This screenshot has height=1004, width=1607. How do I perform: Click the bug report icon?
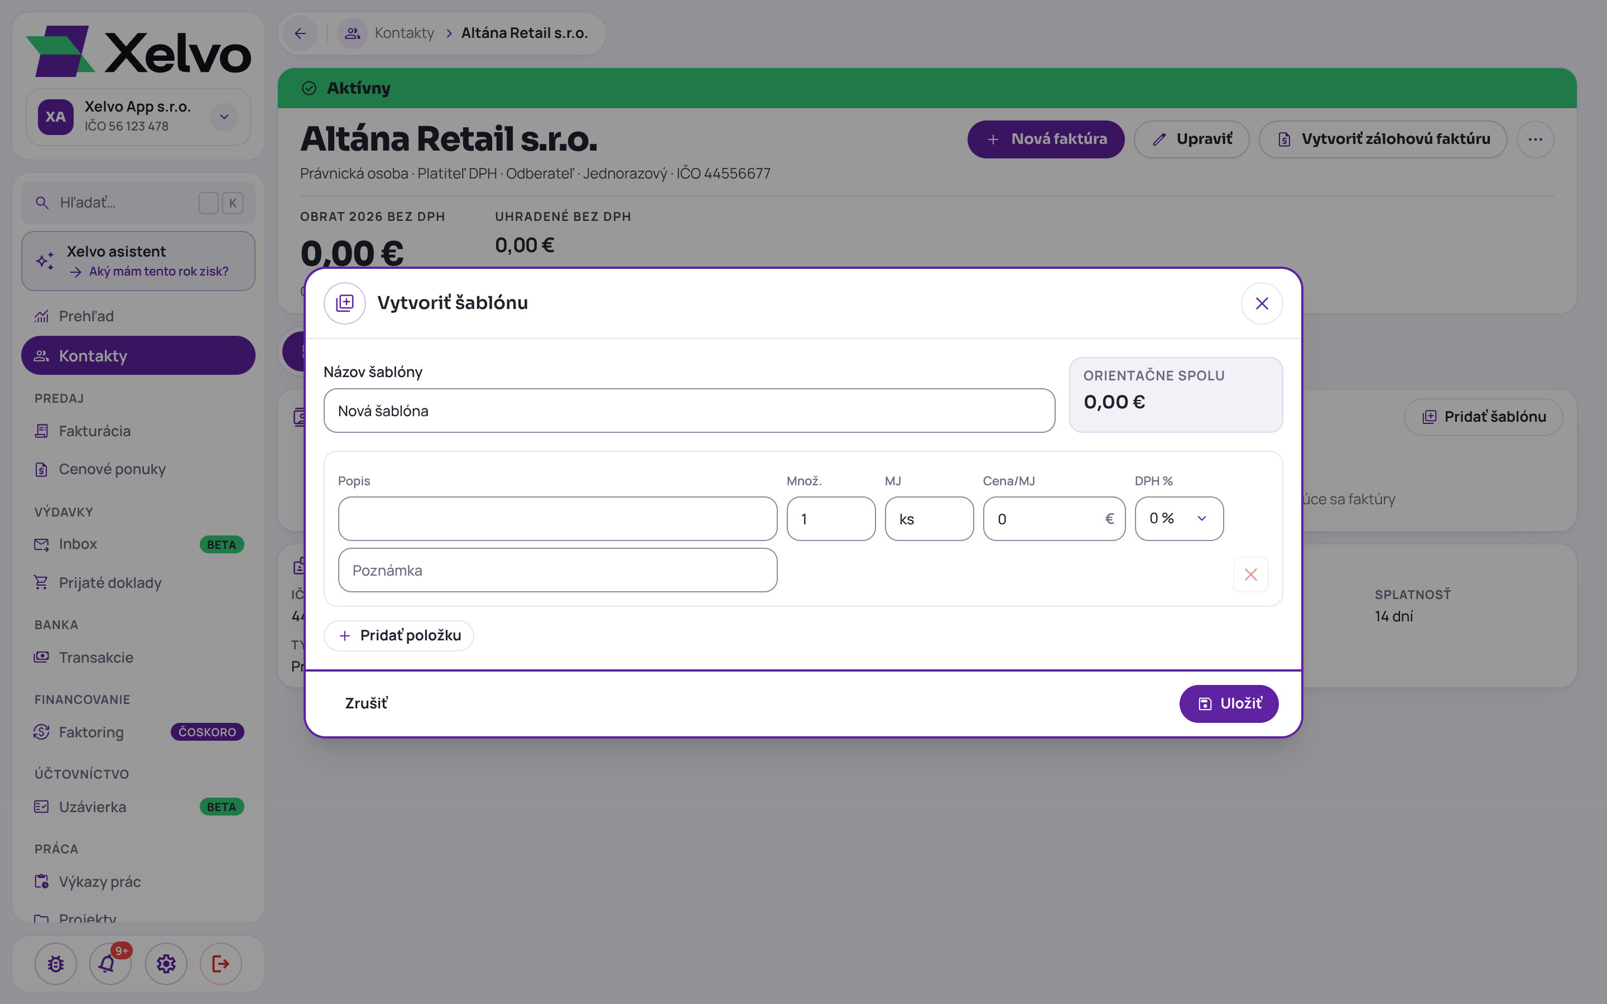coord(56,963)
